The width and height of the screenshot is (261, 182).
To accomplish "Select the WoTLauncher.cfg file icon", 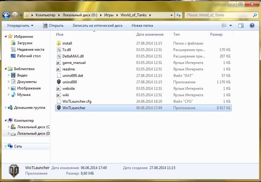I will (x=59, y=101).
